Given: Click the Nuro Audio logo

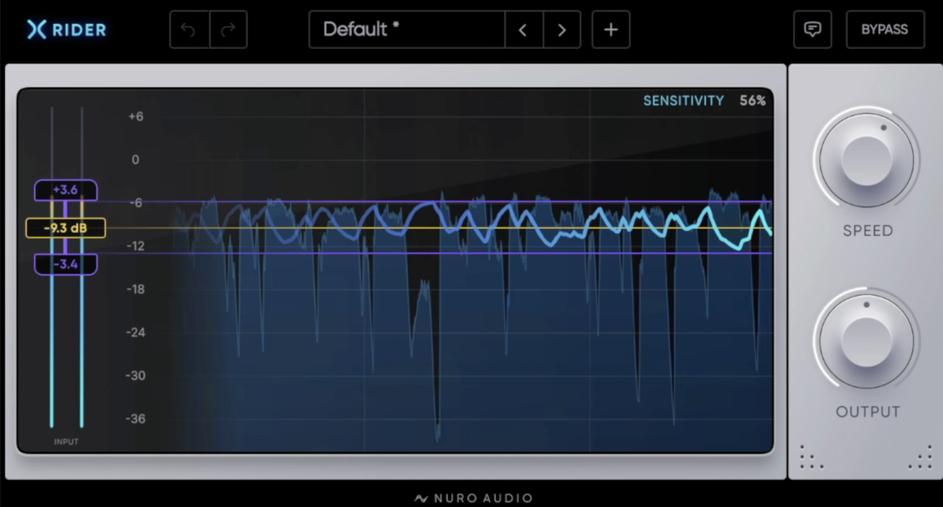Looking at the screenshot, I should pos(473,498).
